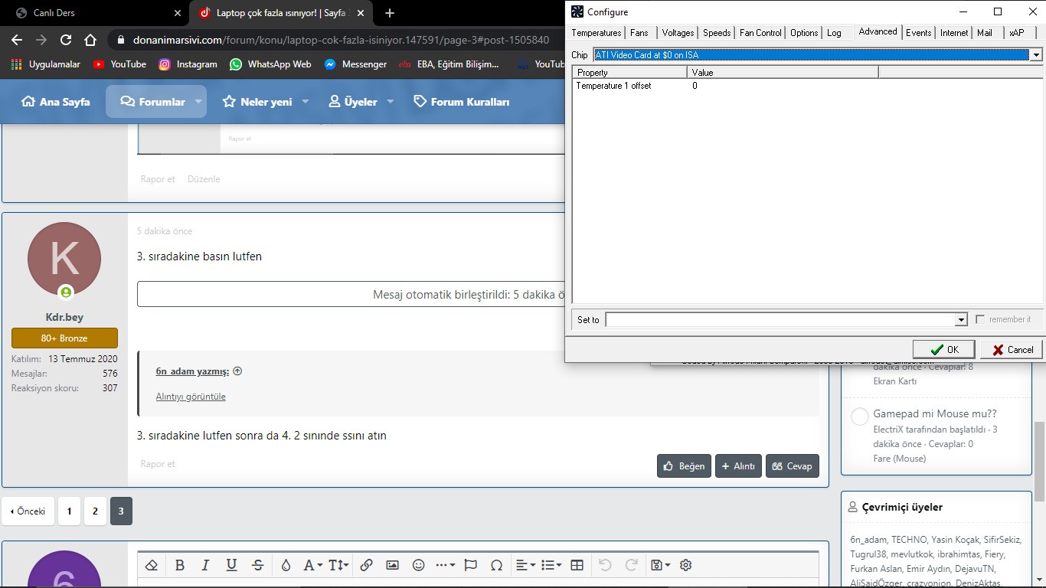Insert special character with Omega icon
The width and height of the screenshot is (1046, 588).
click(496, 565)
